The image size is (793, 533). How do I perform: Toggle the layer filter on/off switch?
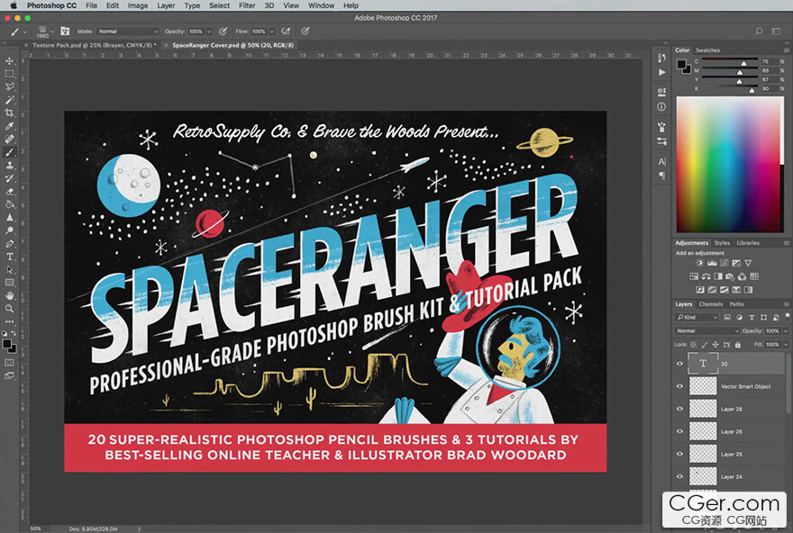point(787,316)
